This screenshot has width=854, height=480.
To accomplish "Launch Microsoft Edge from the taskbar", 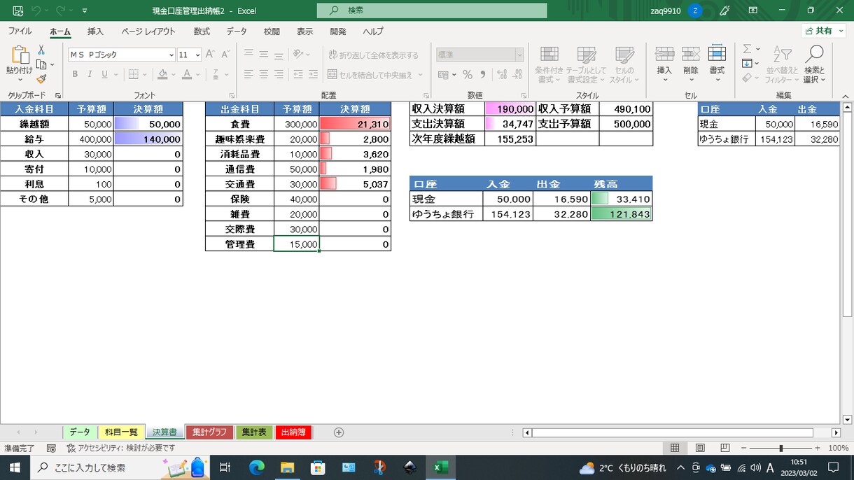I will (x=256, y=467).
